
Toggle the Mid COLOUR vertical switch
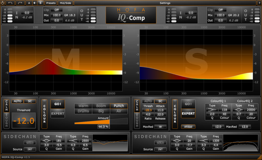coord(45,114)
